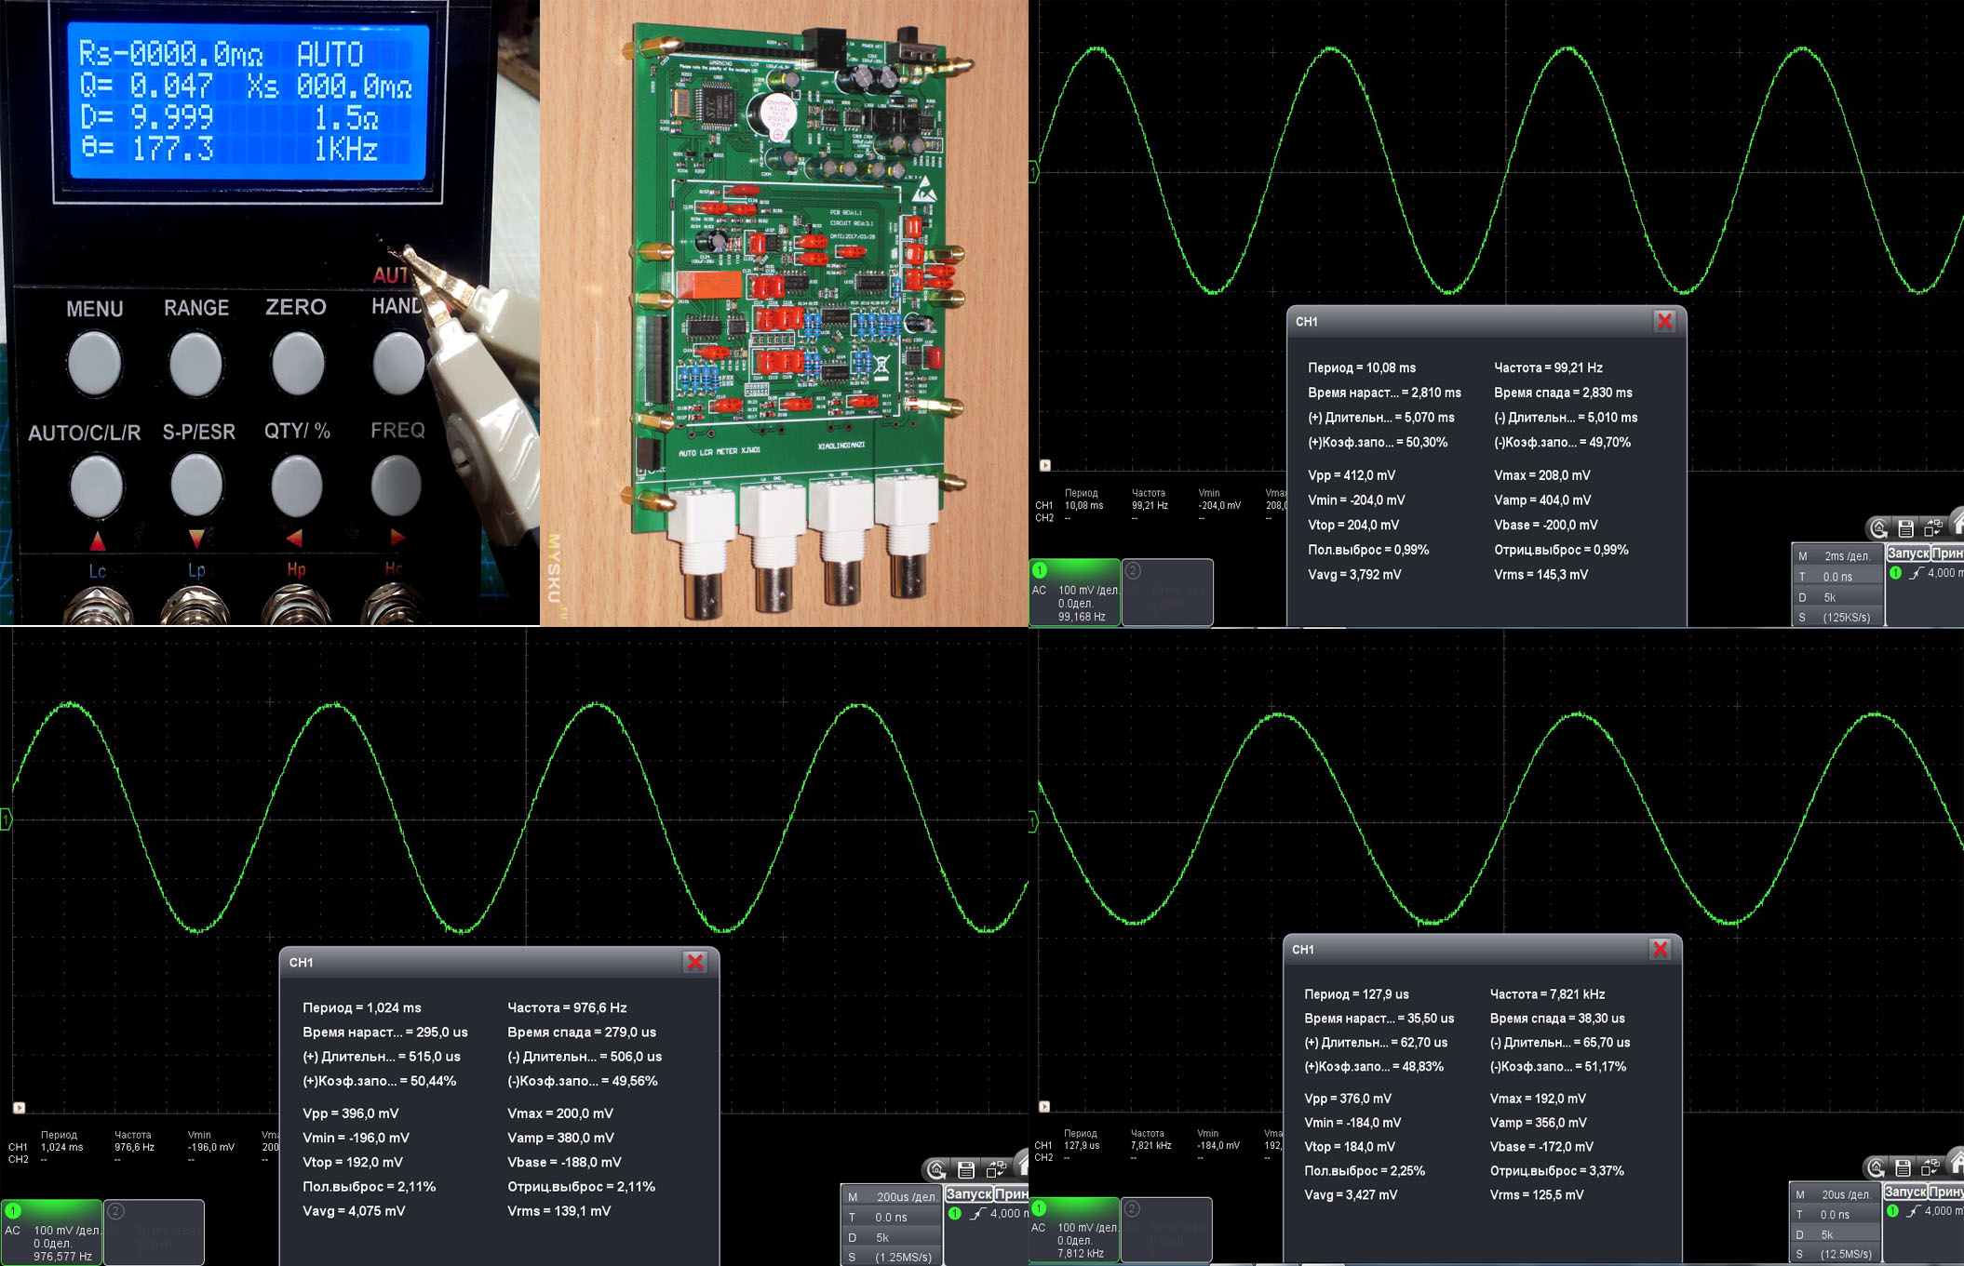Open the M 2ms/дел timebase setting
Screen dimensions: 1964x1266
1838,556
